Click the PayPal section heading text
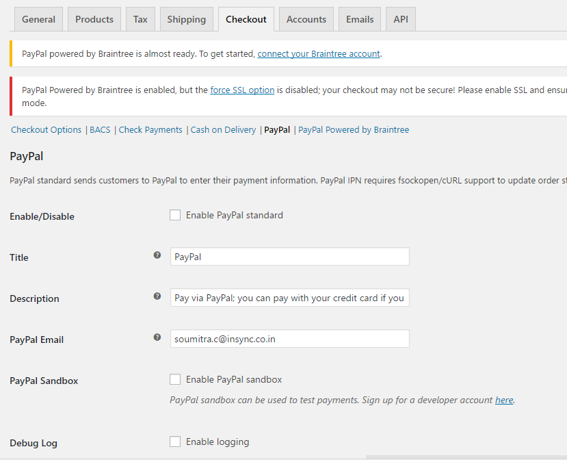 [x=27, y=156]
